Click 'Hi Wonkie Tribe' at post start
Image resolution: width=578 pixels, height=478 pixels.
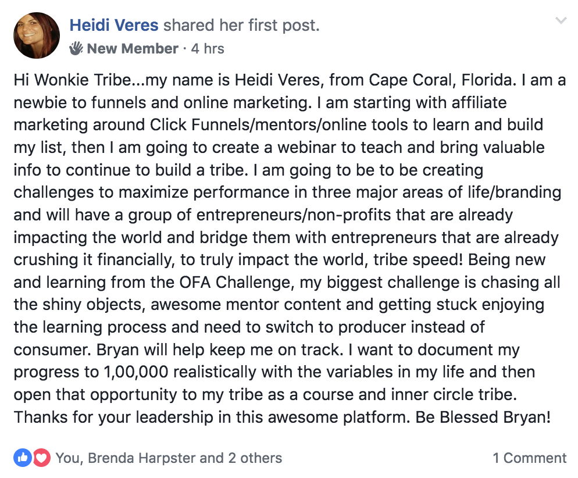click(x=72, y=80)
